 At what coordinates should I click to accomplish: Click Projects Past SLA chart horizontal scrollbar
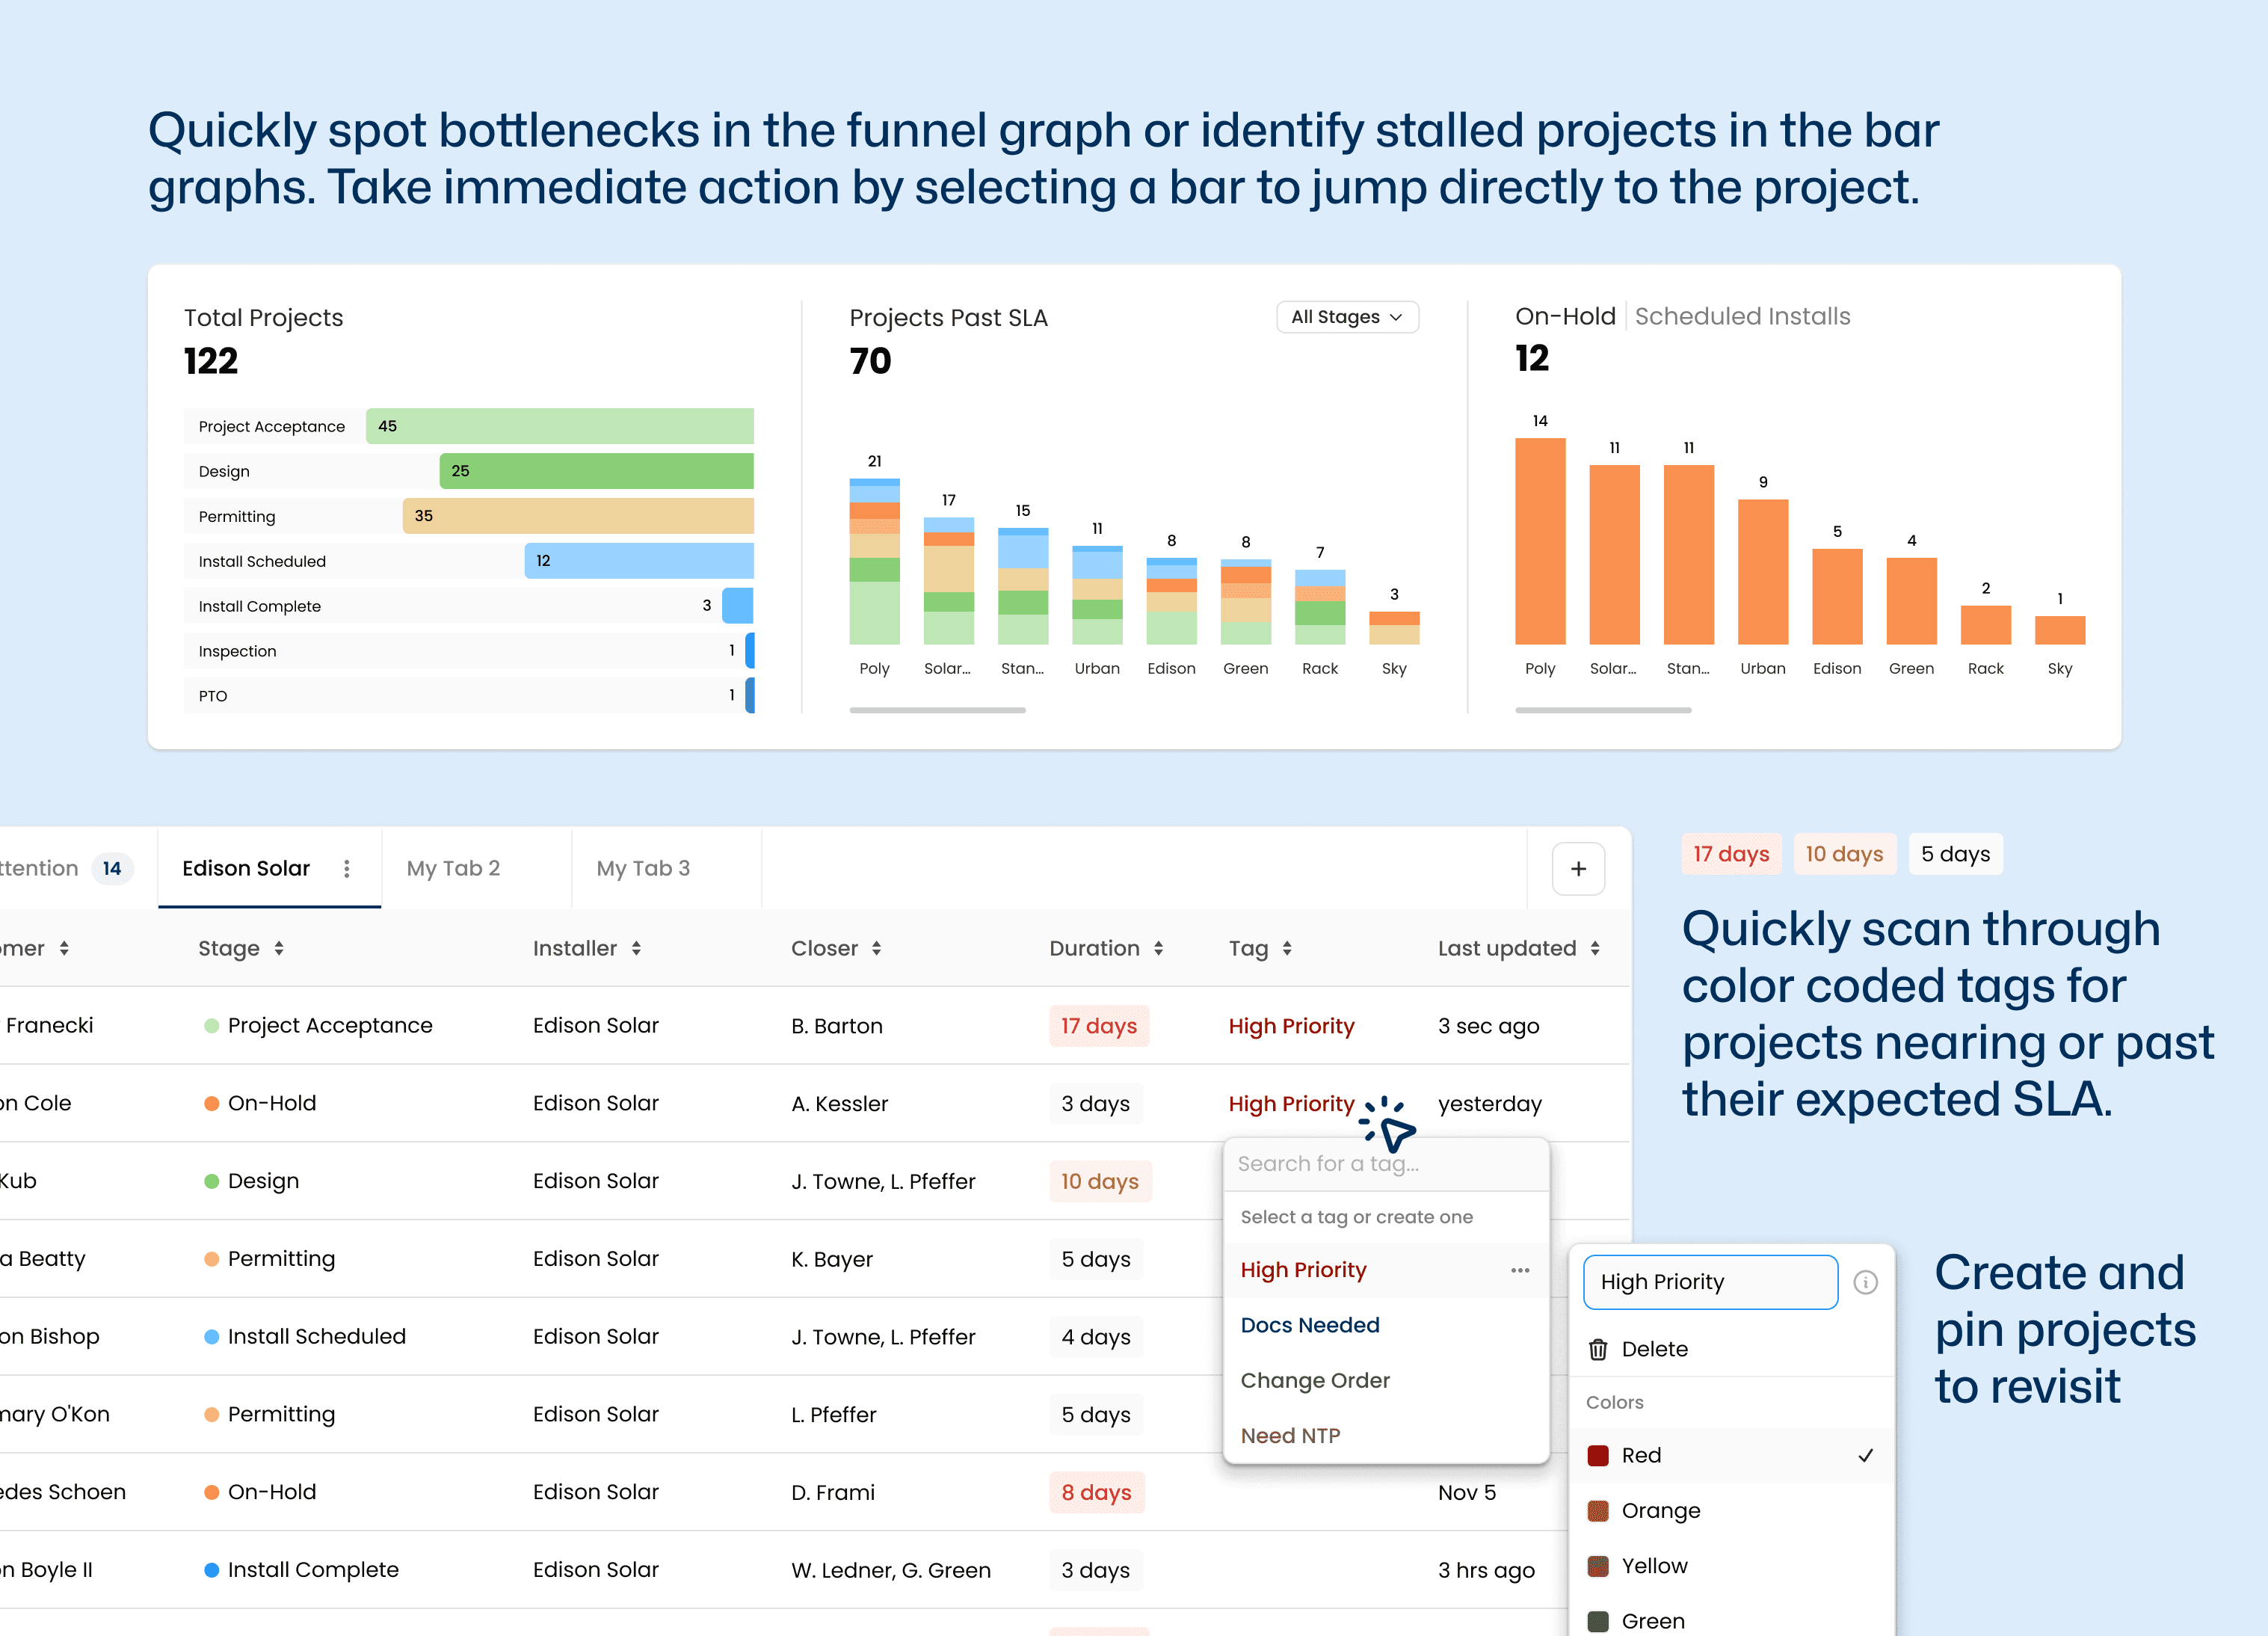937,710
